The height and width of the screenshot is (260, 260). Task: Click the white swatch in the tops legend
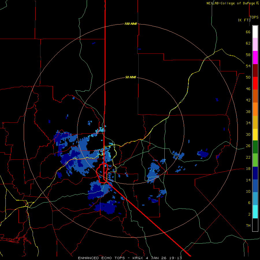255,32
